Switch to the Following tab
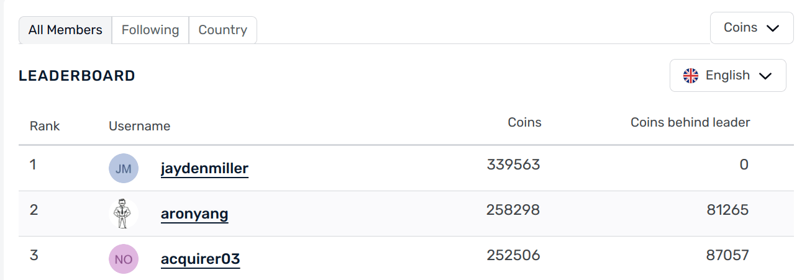The height and width of the screenshot is (280, 802). (150, 30)
